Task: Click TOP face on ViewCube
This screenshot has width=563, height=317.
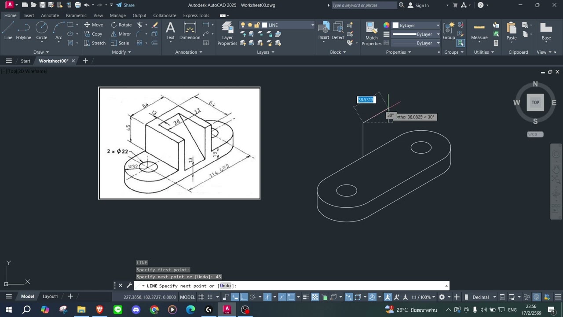Action: (x=535, y=102)
